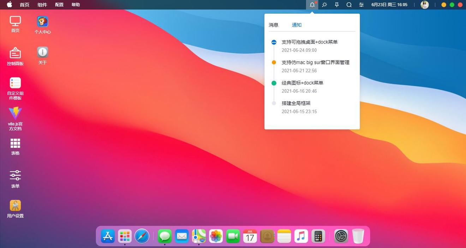
Task: Open the 组件 menu
Action: 42,5
